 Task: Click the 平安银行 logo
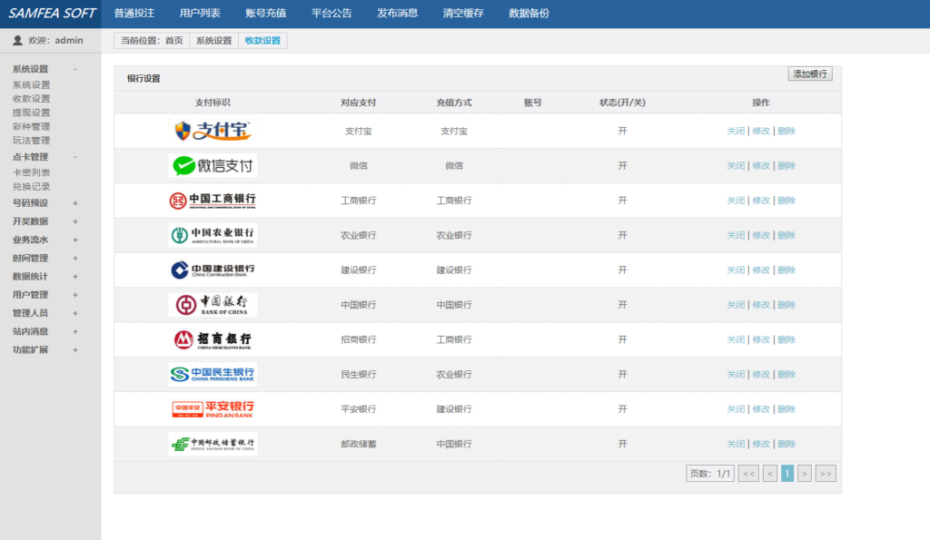click(213, 409)
